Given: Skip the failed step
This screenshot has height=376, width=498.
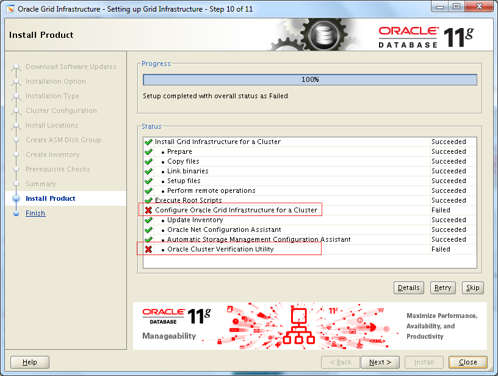Looking at the screenshot, I should point(472,287).
